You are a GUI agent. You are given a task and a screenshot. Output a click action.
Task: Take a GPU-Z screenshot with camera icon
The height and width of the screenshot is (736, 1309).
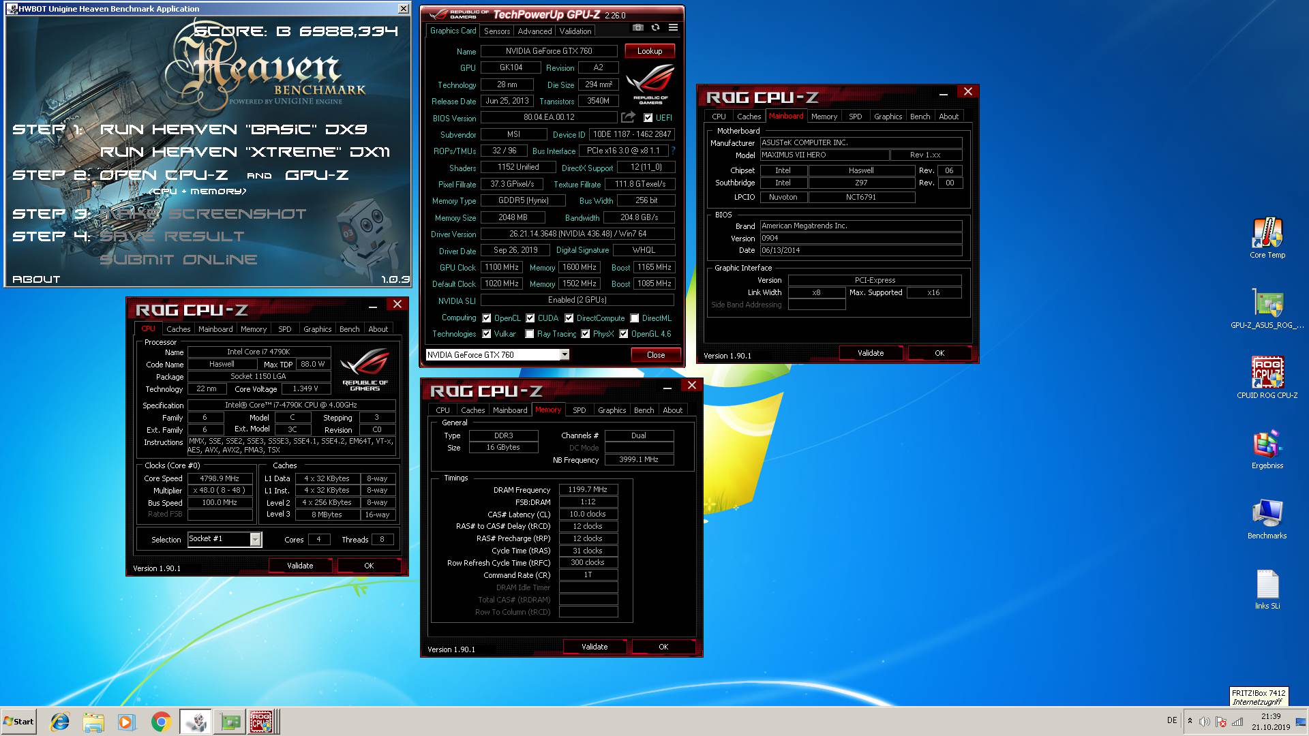pyautogui.click(x=637, y=28)
